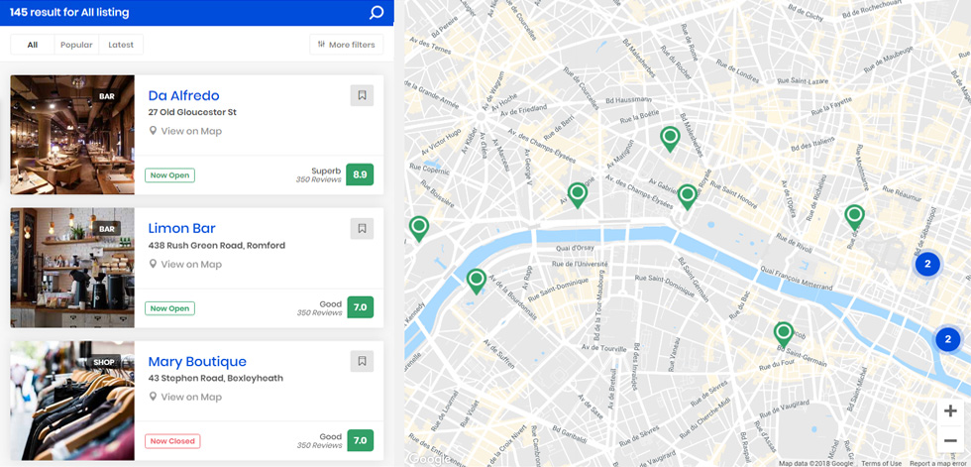Switch to the Latest tab

pyautogui.click(x=121, y=45)
